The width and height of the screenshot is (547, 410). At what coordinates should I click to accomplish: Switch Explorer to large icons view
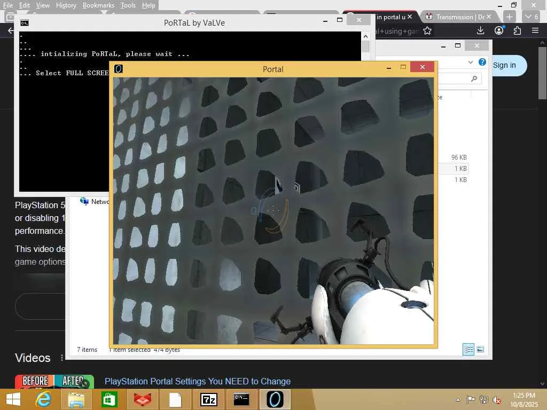(x=480, y=349)
